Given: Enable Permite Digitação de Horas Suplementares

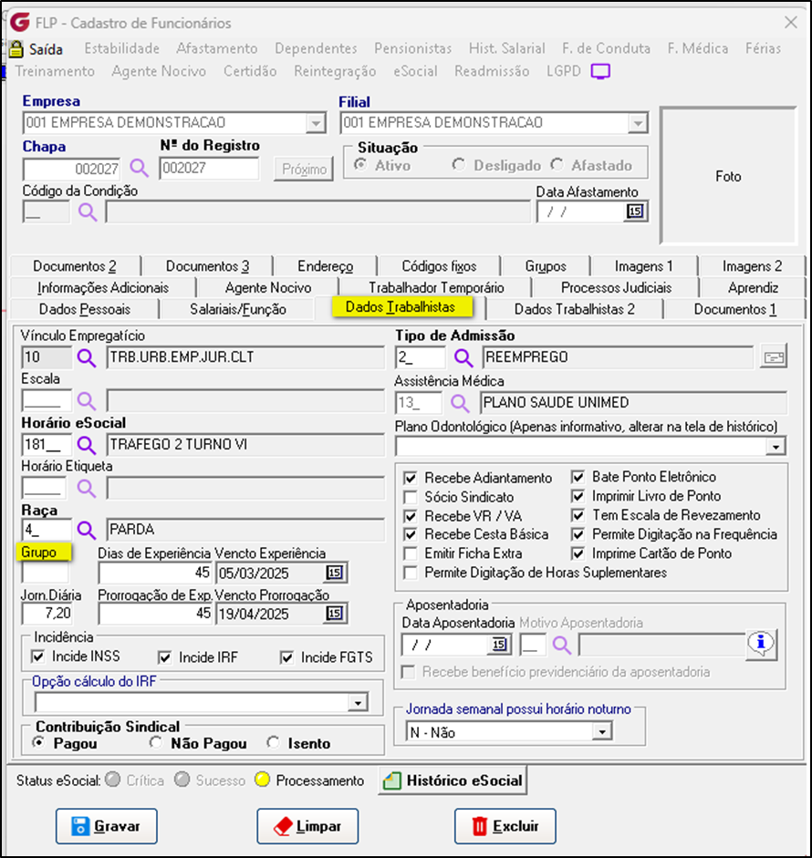Looking at the screenshot, I should pyautogui.click(x=411, y=573).
